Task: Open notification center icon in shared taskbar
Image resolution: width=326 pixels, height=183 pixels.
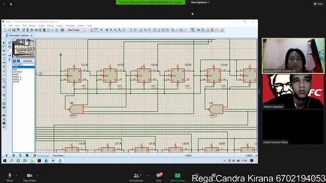Action: (252, 161)
